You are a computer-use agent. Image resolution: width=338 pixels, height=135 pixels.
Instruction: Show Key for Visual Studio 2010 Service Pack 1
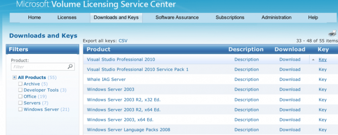click(323, 70)
